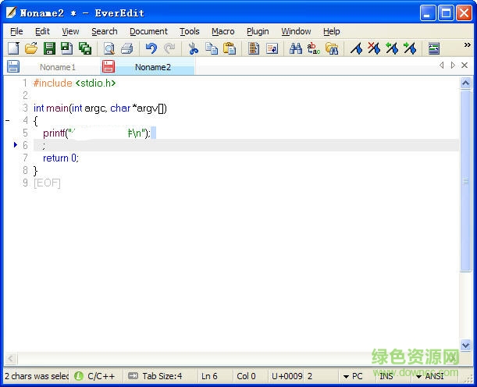Open Find with the binoculars icon
This screenshot has width=477, height=387.
295,48
